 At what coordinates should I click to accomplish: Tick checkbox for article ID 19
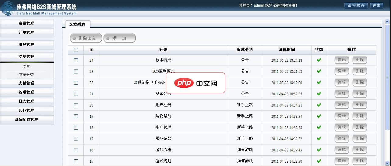76,116
